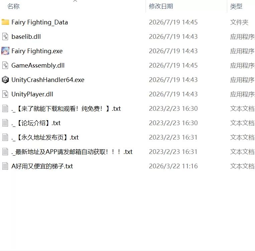Sort by the 类型 column header
The image size is (255, 251).
click(236, 6)
